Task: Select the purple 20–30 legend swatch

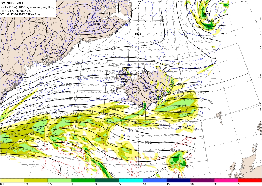Action: pyautogui.click(x=202, y=180)
